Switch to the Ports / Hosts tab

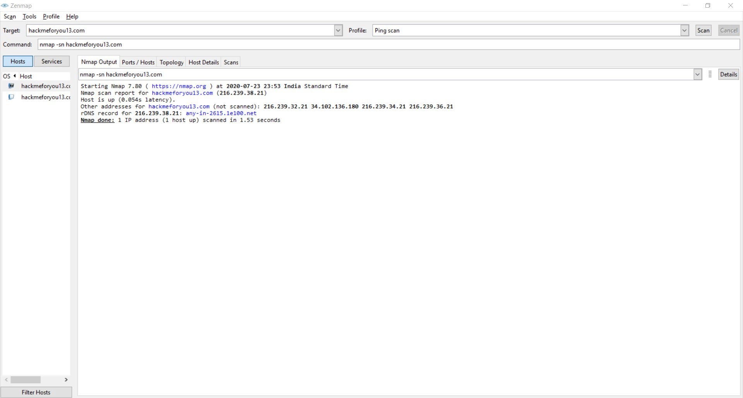click(138, 62)
